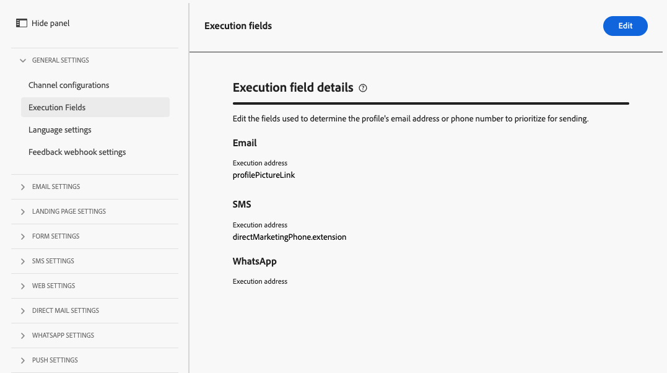This screenshot has height=373, width=667.
Task: Click the Hide panel sidebar icon
Action: (22, 24)
